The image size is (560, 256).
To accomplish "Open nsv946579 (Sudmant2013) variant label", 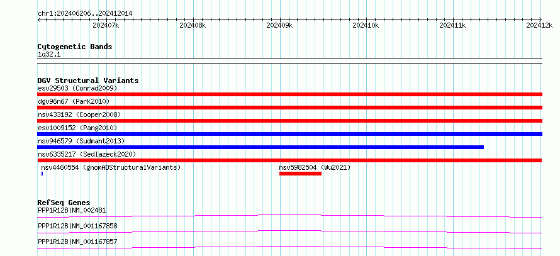I will (81, 141).
